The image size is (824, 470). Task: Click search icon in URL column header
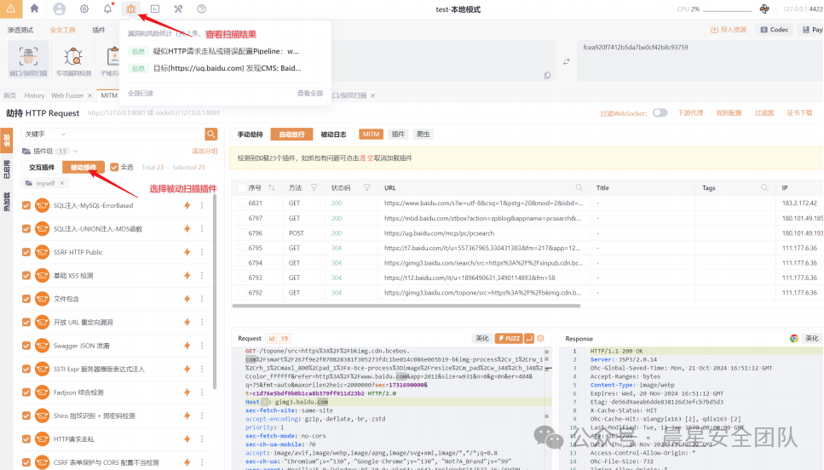click(x=577, y=187)
